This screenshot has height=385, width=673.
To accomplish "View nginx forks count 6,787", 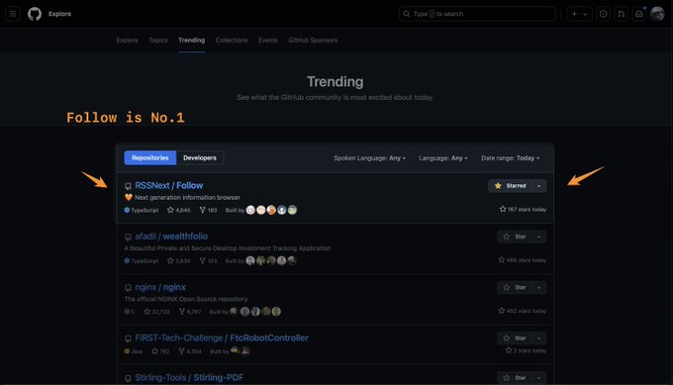I will [190, 311].
